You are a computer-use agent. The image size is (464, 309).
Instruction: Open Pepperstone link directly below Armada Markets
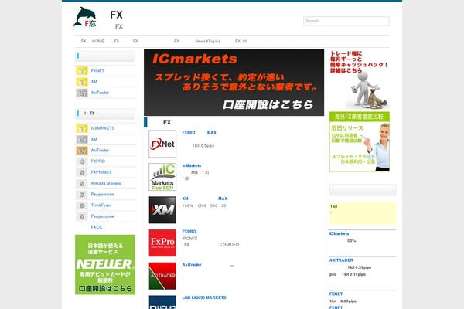[x=102, y=194]
